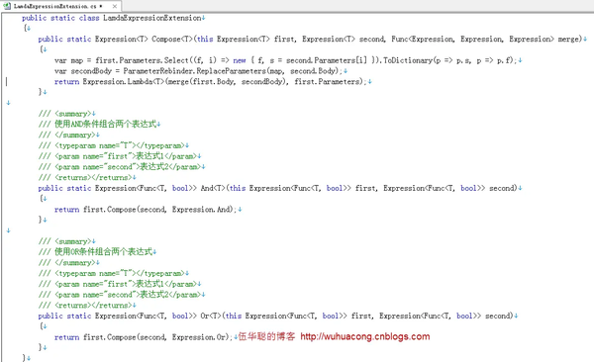Click the And<T> method name
This screenshot has width=594, height=362.
pos(213,188)
